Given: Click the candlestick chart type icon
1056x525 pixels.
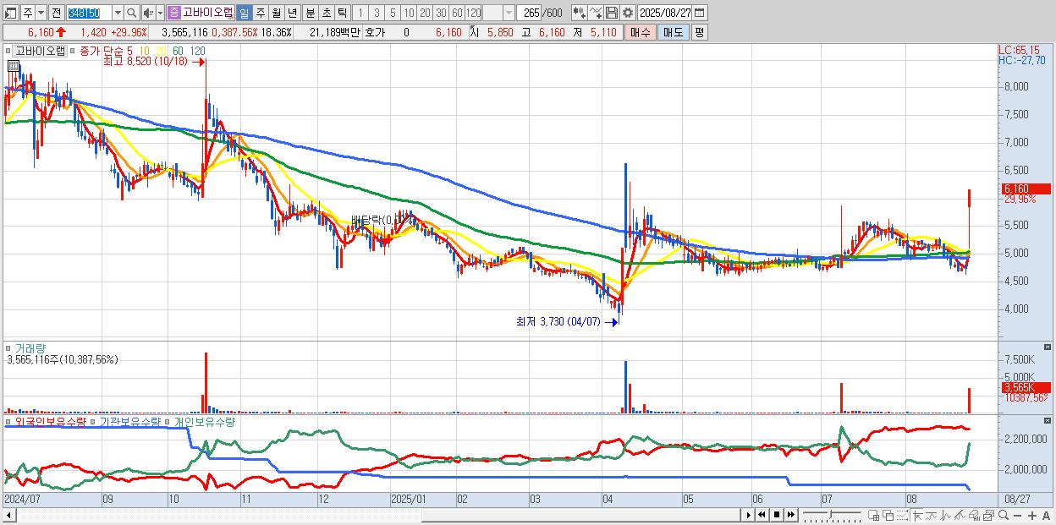Looking at the screenshot, I should 580,13.
